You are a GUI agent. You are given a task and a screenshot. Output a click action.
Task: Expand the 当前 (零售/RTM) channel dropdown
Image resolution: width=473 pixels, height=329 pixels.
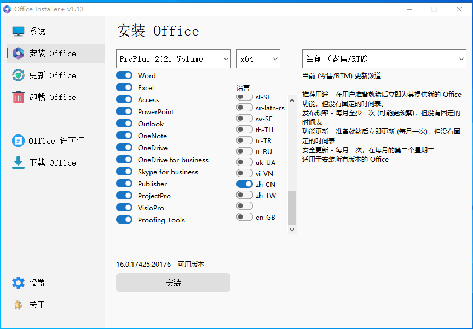click(384, 58)
